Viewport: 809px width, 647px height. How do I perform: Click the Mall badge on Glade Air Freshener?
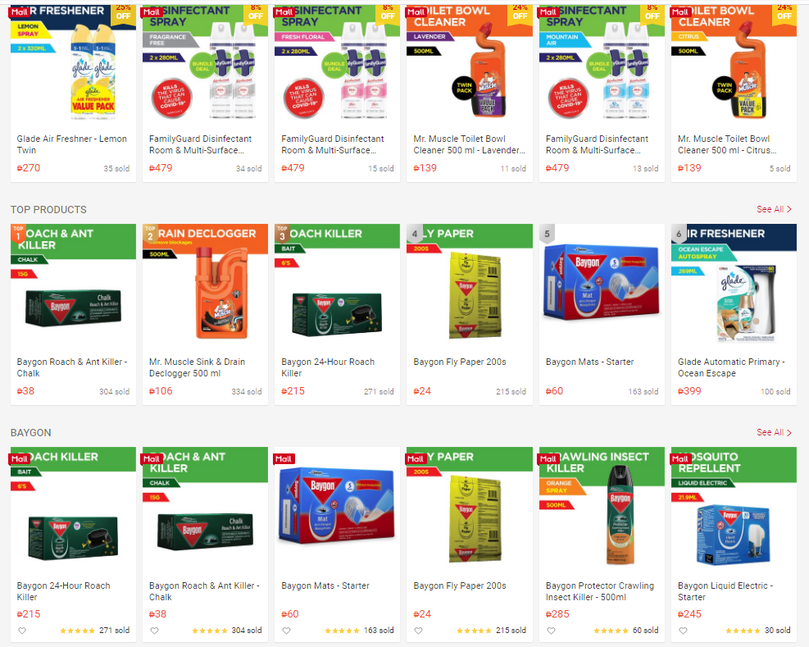pyautogui.click(x=20, y=11)
